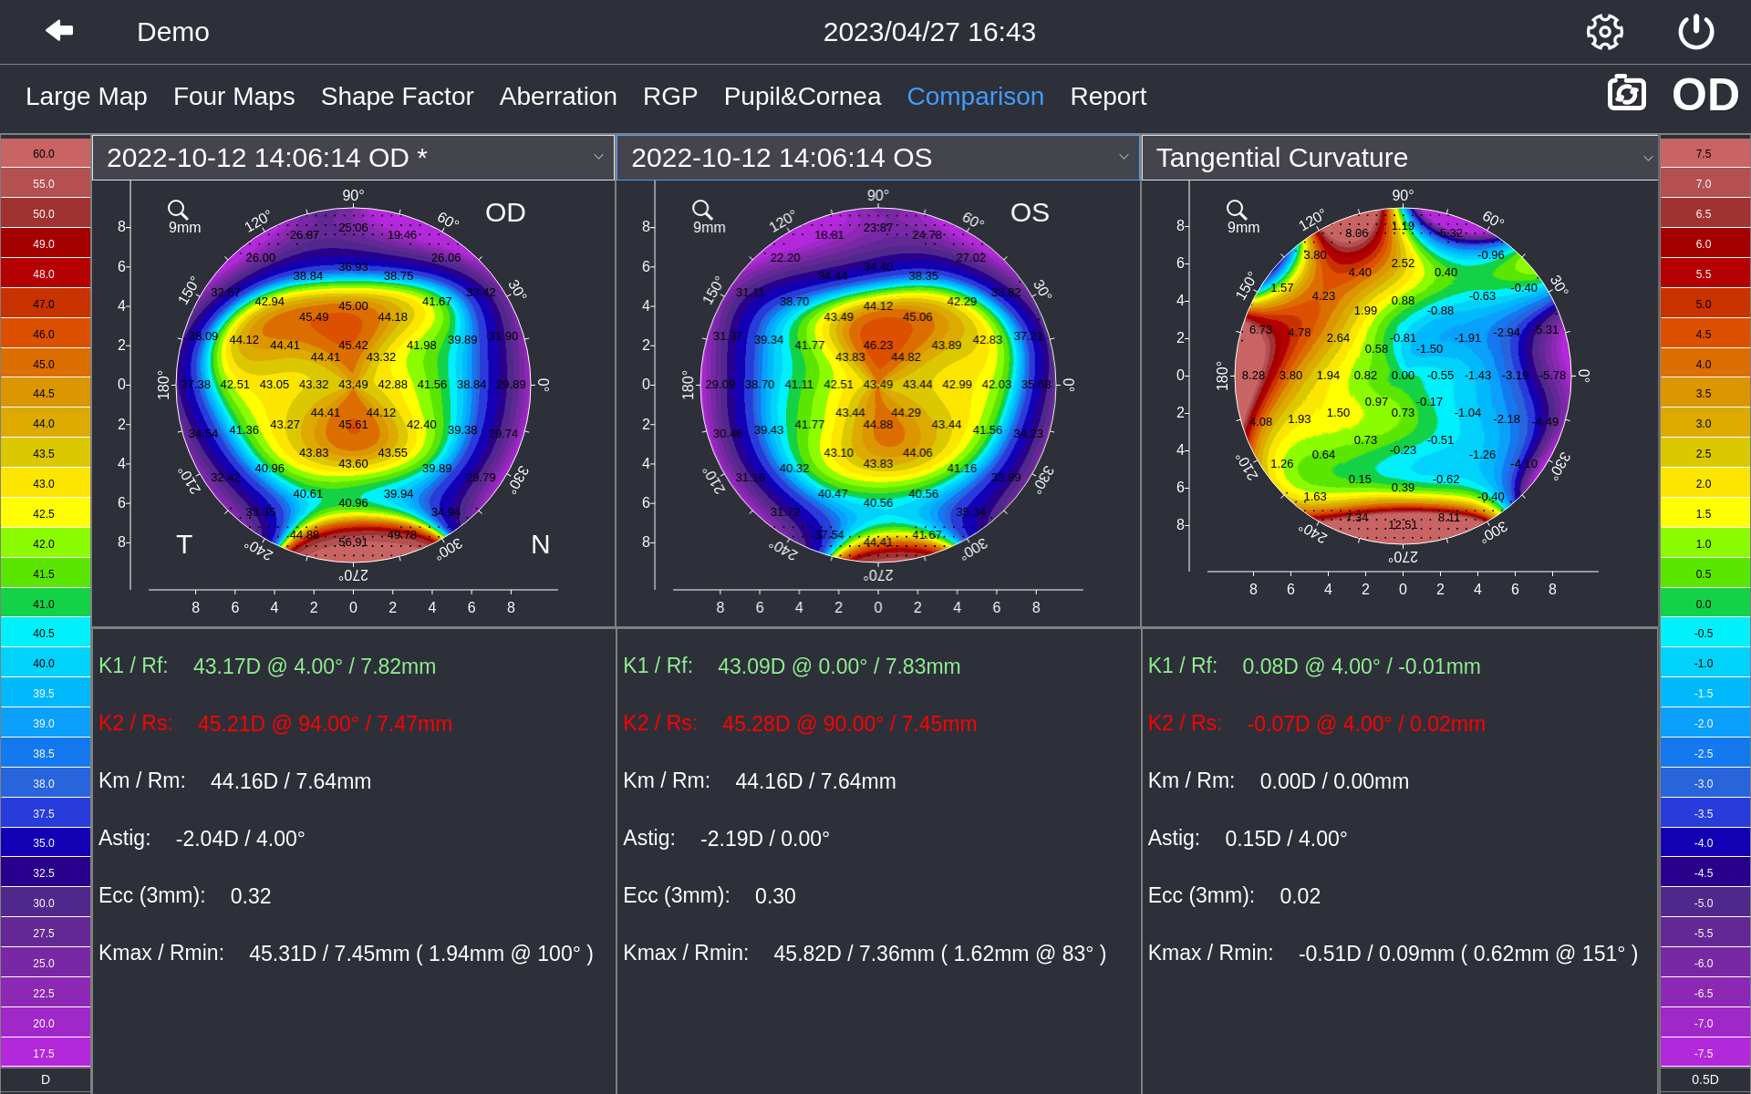Image resolution: width=1751 pixels, height=1094 pixels.
Task: Click the D unit label under left scale
Action: pyautogui.click(x=46, y=1079)
